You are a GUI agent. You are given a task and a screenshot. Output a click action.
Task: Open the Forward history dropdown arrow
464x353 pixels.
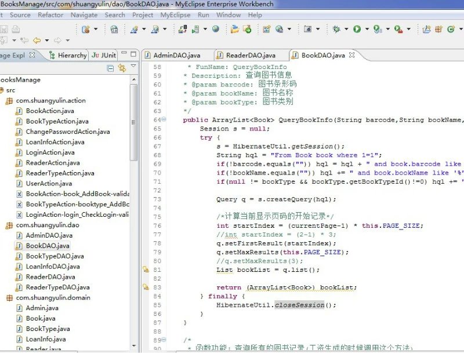pyautogui.click(x=67, y=40)
